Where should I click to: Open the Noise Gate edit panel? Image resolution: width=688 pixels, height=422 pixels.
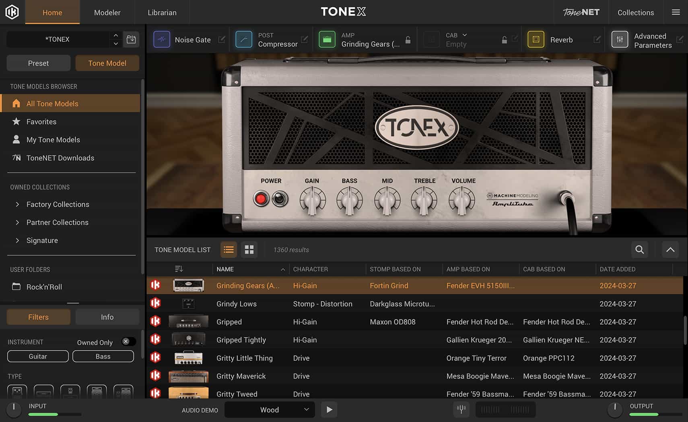[x=222, y=39]
